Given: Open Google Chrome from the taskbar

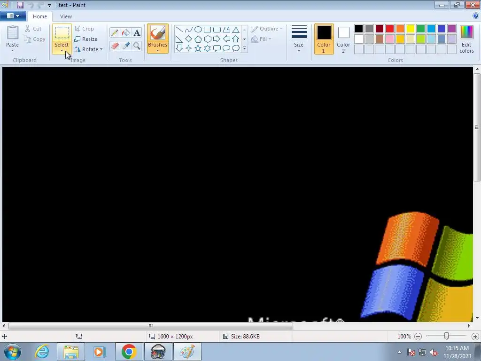Looking at the screenshot, I should (x=129, y=352).
